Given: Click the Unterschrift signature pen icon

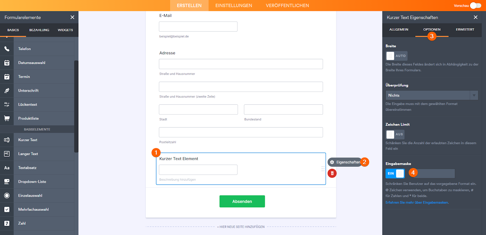Looking at the screenshot, I should click(x=7, y=91).
